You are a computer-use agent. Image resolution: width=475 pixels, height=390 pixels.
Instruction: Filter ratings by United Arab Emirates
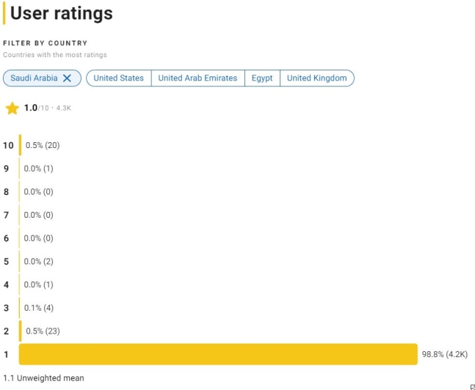click(x=197, y=78)
